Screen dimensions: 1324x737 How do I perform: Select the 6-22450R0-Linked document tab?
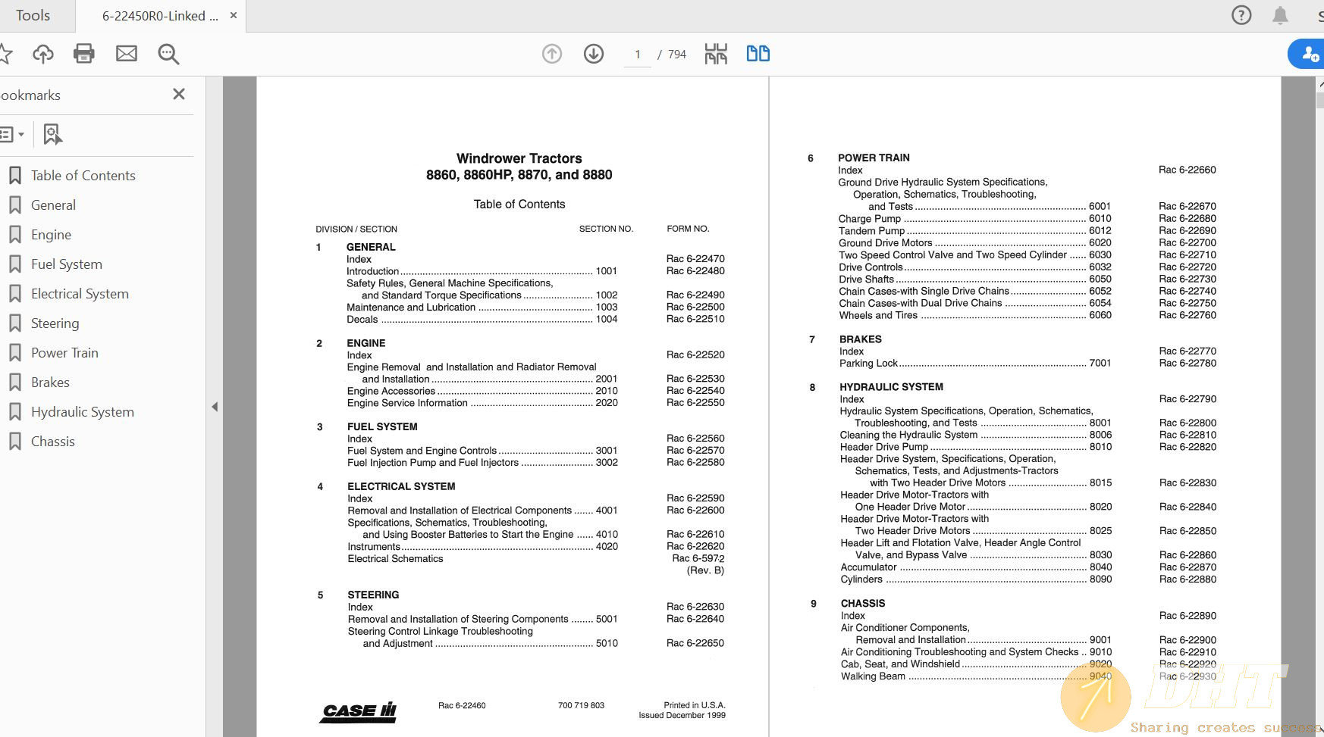tap(159, 16)
